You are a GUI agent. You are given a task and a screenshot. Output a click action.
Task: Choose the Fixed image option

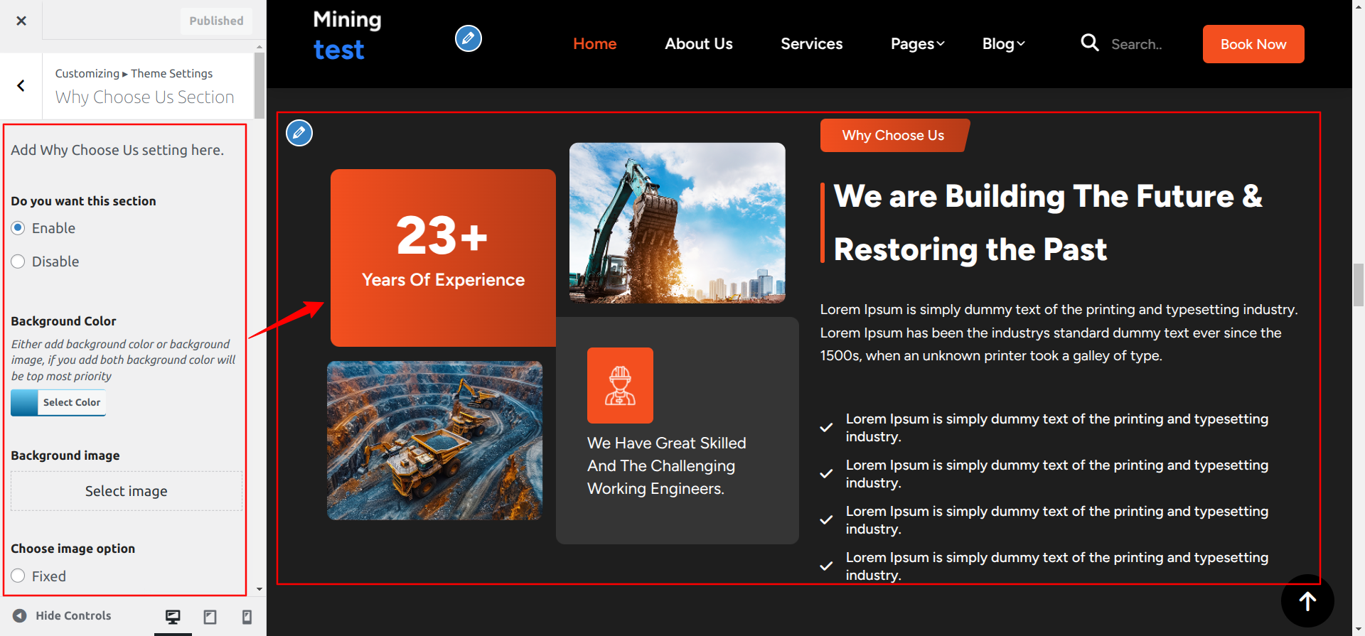pos(18,576)
